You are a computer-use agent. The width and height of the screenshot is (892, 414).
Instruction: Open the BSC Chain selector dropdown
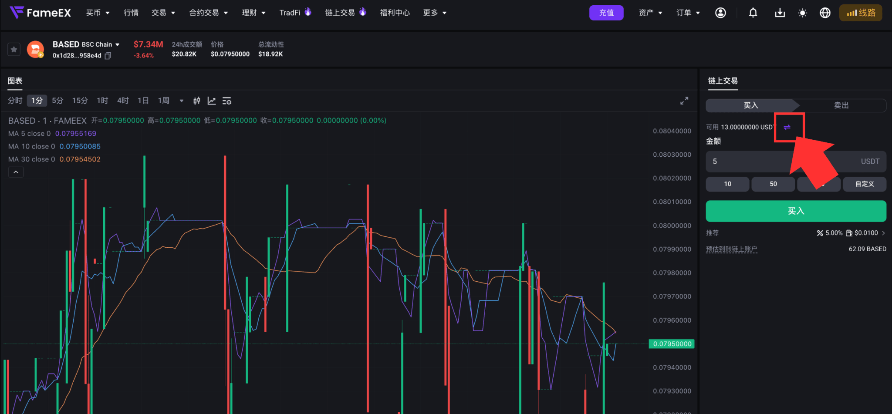pos(101,44)
